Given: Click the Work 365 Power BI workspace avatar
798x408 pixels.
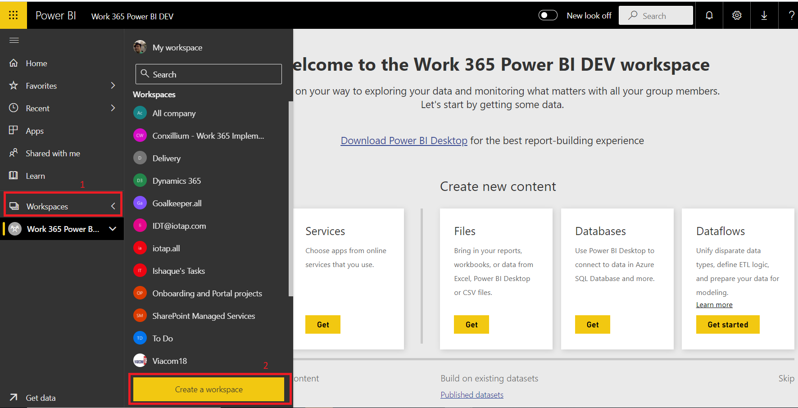Looking at the screenshot, I should click(15, 229).
